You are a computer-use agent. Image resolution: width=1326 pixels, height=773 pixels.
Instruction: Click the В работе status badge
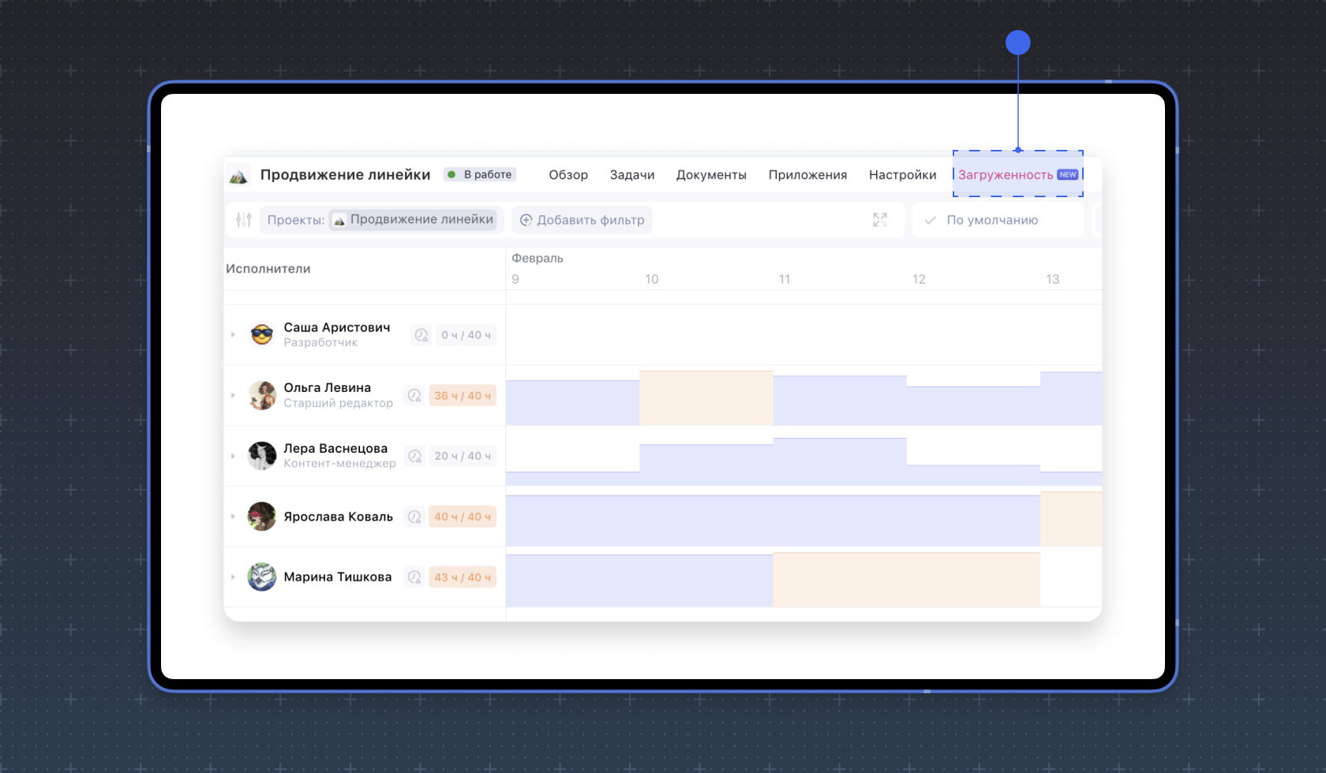click(x=480, y=174)
